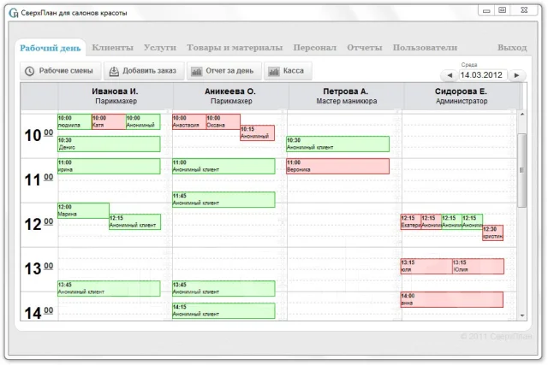Click the Добавить заказ button
The height and width of the screenshot is (365, 548).
(x=144, y=71)
